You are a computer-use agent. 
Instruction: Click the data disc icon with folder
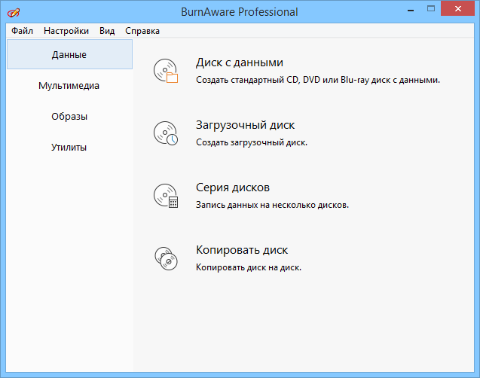click(x=165, y=71)
